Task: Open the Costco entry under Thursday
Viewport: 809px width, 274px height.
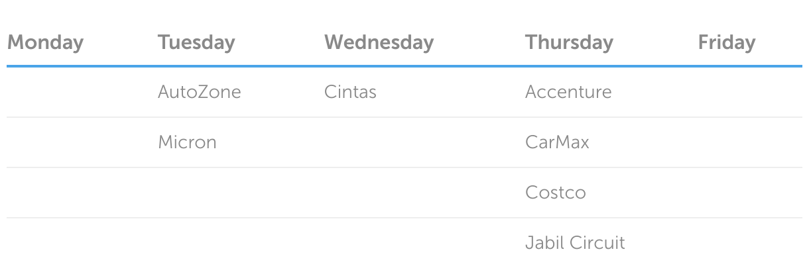Action: click(x=556, y=193)
